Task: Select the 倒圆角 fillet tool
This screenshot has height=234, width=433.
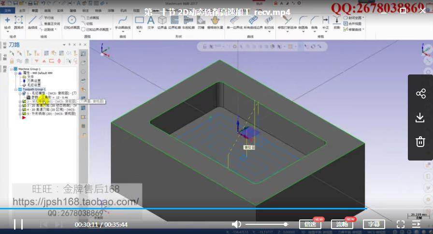Action: tap(303, 22)
